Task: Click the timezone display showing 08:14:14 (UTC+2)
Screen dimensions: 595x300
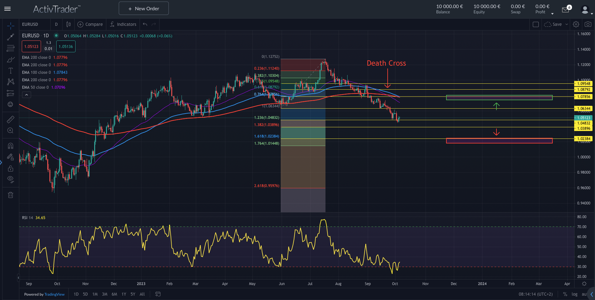Action: pos(536,294)
